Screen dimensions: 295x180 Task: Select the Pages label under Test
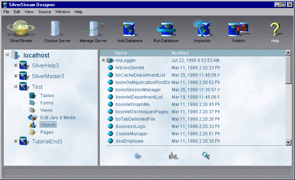pos(47,132)
